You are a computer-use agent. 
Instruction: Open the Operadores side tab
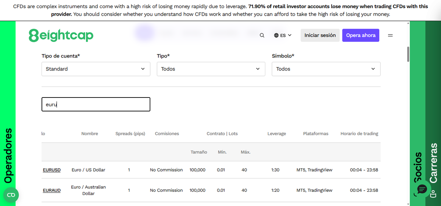[8, 155]
